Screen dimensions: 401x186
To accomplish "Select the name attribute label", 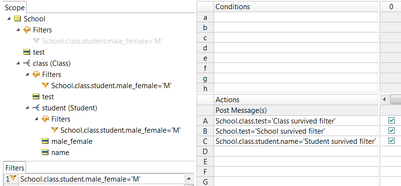I will tap(60, 153).
